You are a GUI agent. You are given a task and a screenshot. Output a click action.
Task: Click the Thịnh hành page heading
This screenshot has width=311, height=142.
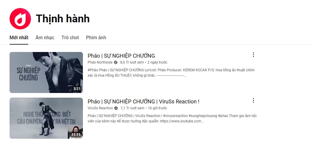pos(63,19)
